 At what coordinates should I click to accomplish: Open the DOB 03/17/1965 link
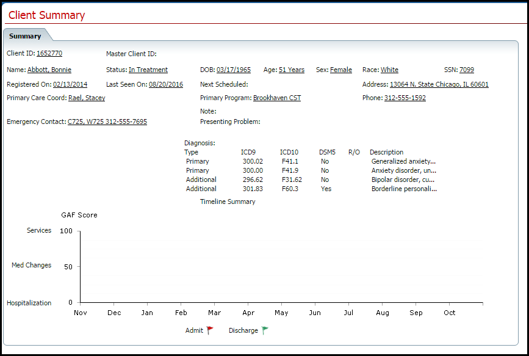235,70
